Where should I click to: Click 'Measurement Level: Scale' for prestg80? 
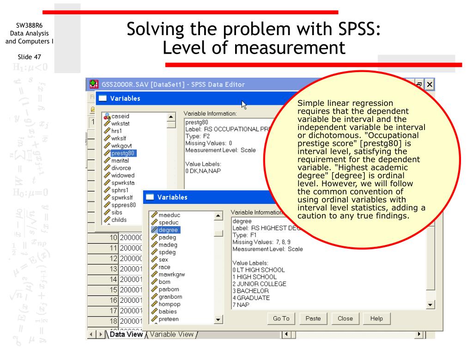click(220, 150)
